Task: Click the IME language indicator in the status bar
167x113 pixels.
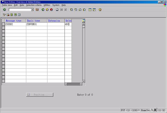Action: tap(153, 110)
